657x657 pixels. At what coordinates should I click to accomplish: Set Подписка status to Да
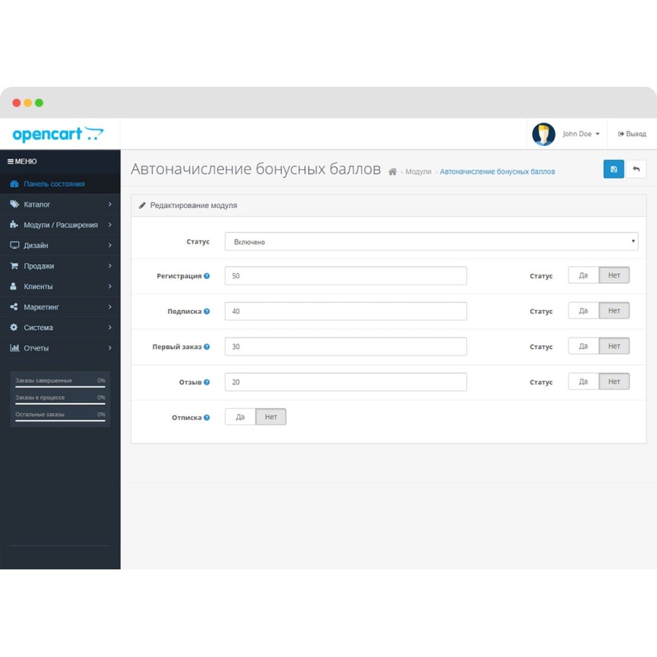click(x=583, y=311)
